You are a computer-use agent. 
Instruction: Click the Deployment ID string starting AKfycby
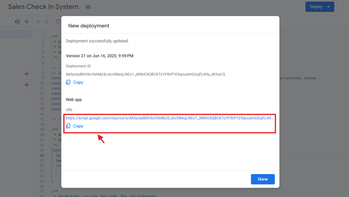tap(145, 74)
